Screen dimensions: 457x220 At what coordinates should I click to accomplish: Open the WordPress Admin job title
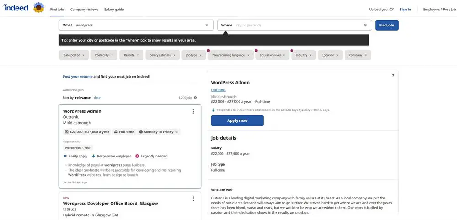point(82,111)
